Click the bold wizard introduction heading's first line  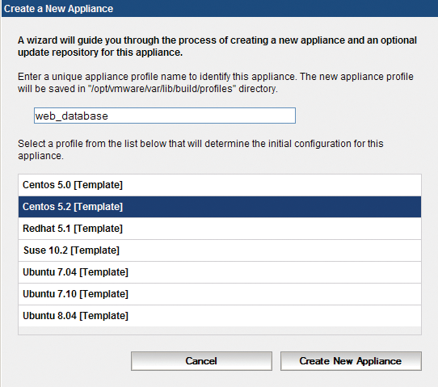pos(217,40)
